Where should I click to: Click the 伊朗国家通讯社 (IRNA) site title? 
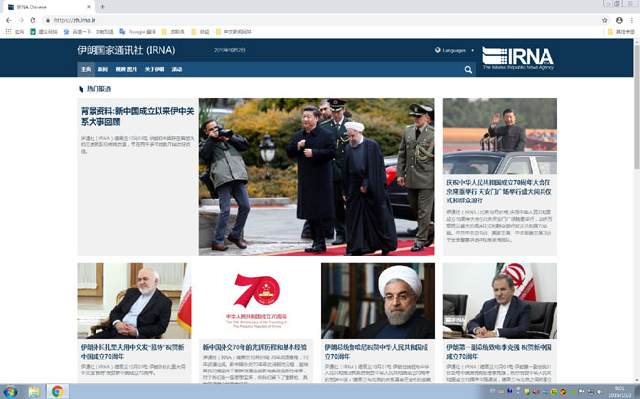[x=126, y=50]
